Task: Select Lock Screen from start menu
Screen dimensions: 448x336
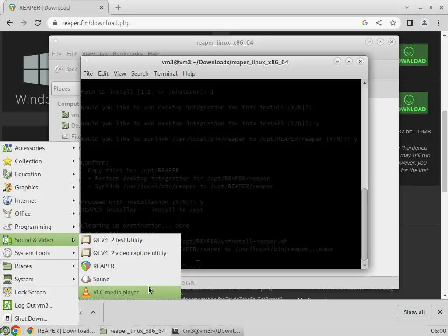Action: [39, 292]
